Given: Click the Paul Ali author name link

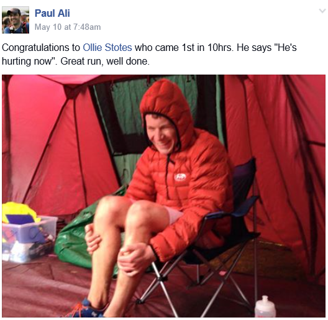Looking at the screenshot, I should tap(52, 13).
